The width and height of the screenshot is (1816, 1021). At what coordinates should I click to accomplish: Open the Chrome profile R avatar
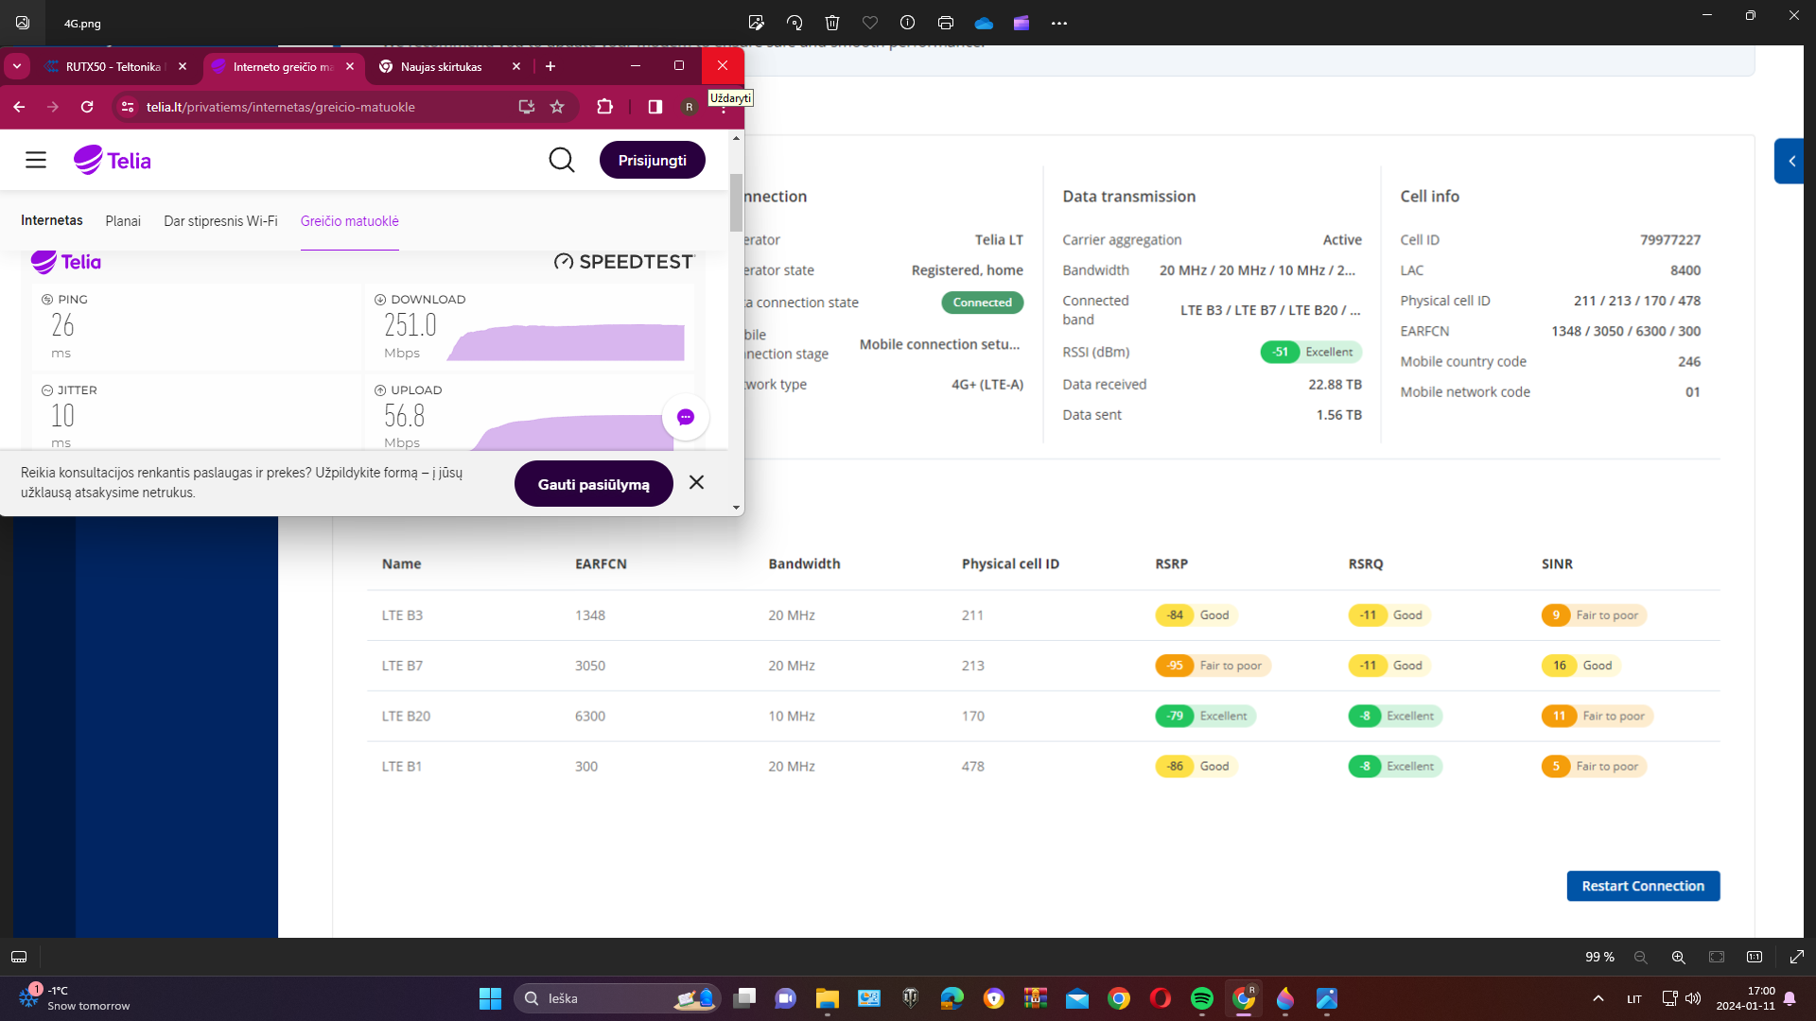(x=690, y=107)
